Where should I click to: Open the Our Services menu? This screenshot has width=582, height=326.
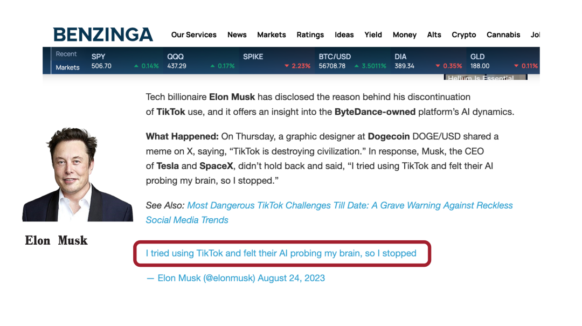coord(194,34)
